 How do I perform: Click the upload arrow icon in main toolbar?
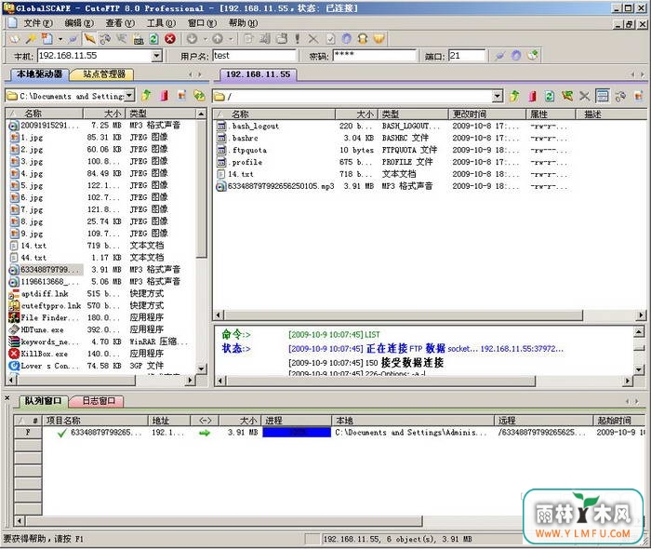click(218, 39)
